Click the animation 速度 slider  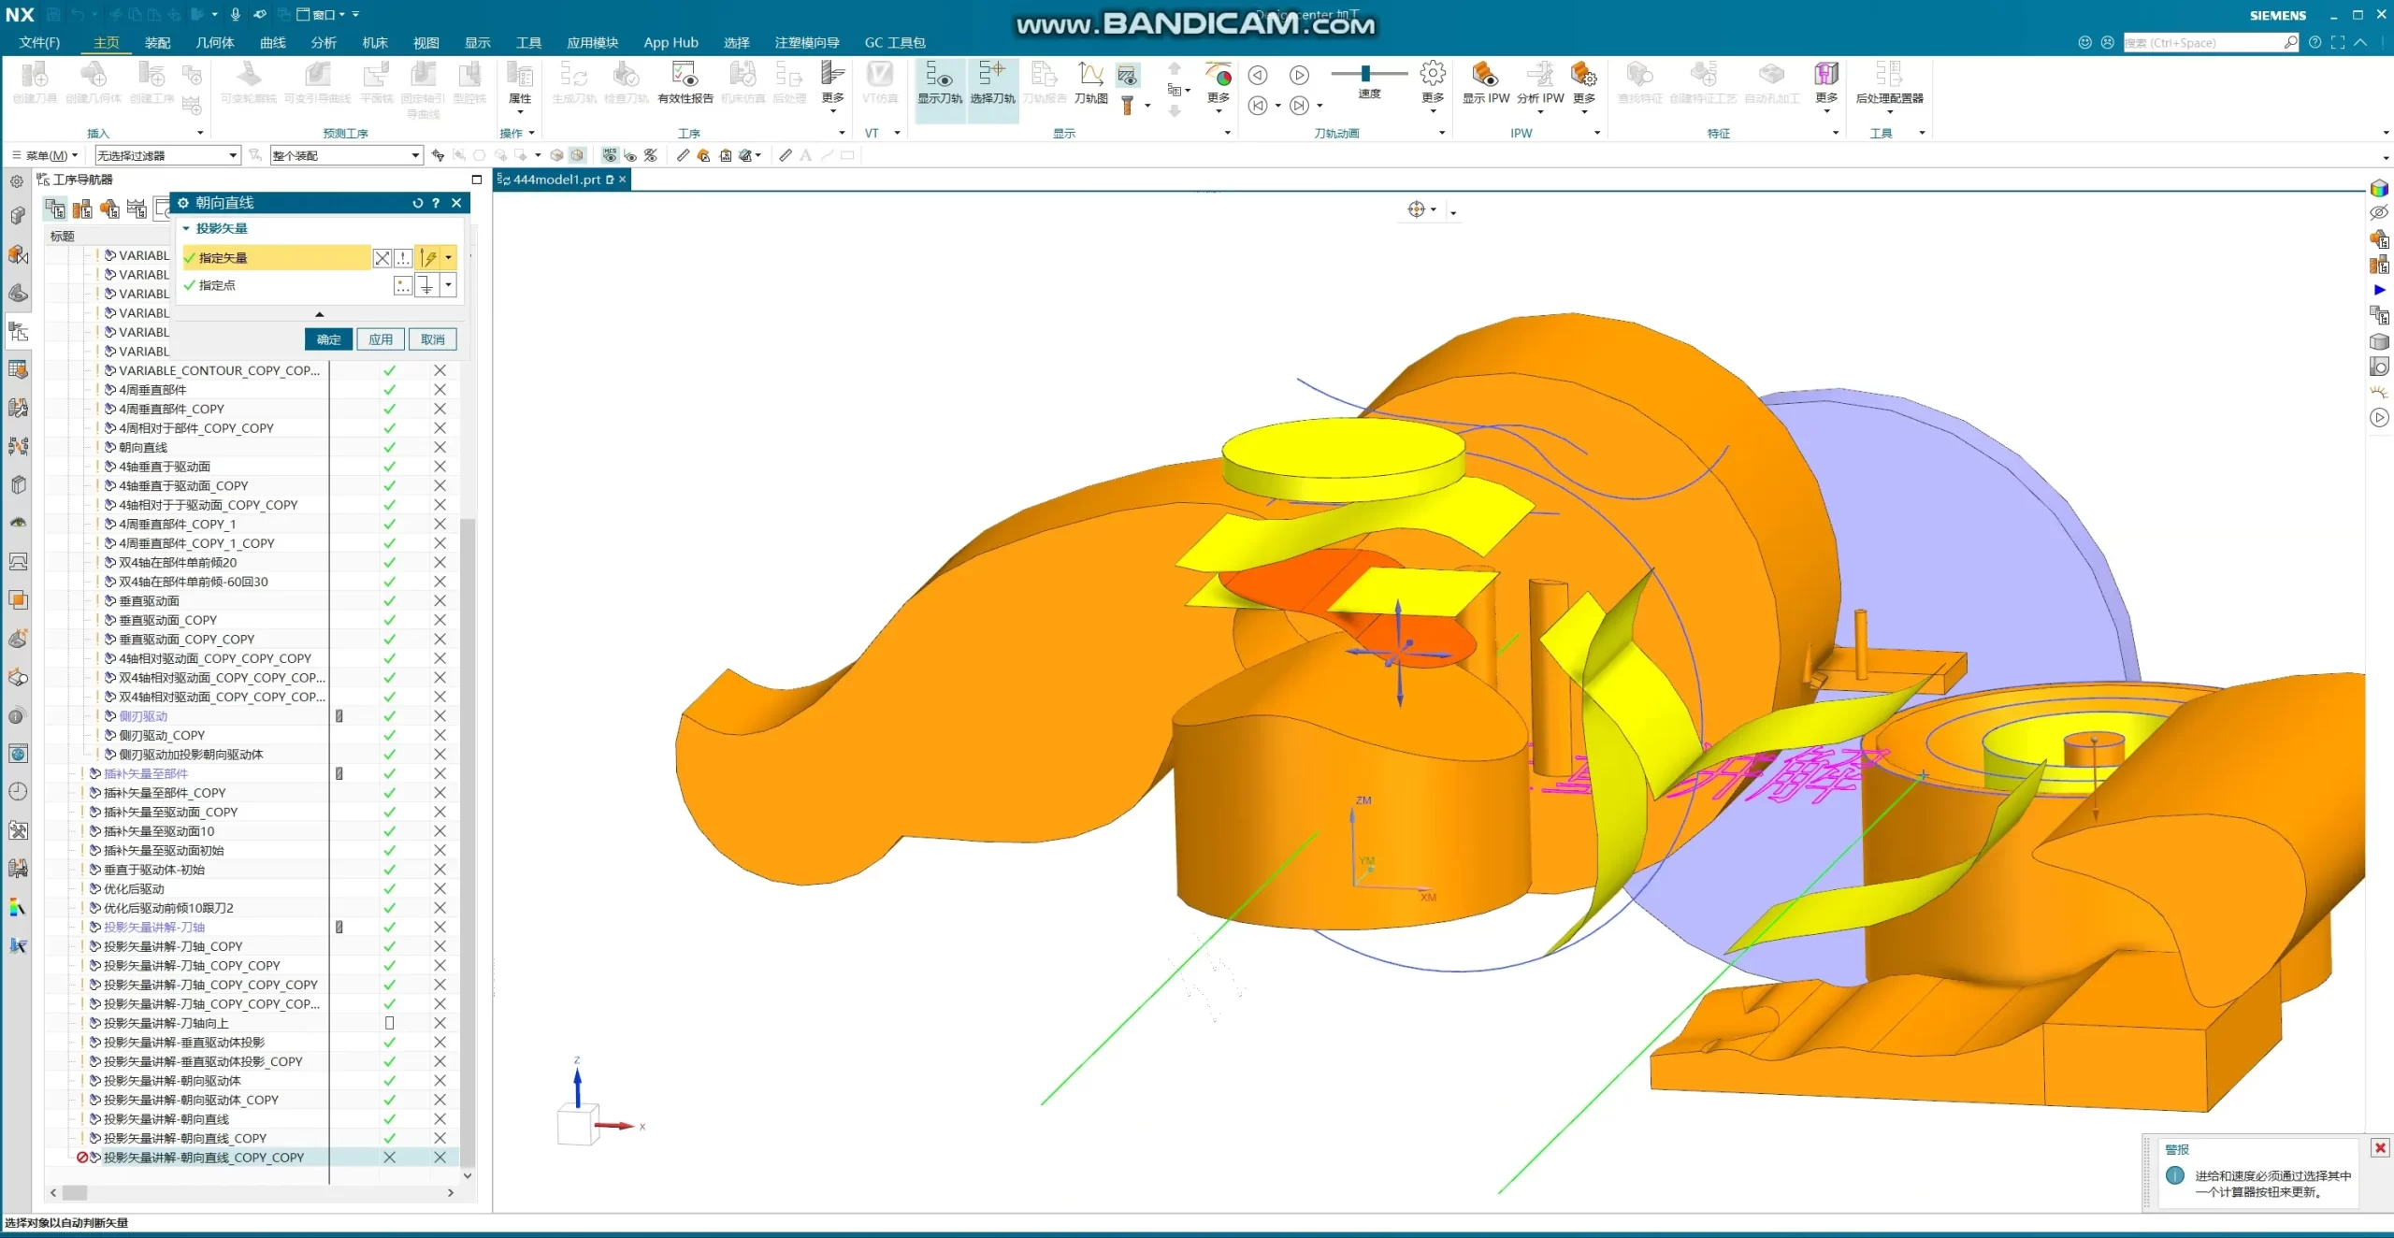click(1365, 74)
